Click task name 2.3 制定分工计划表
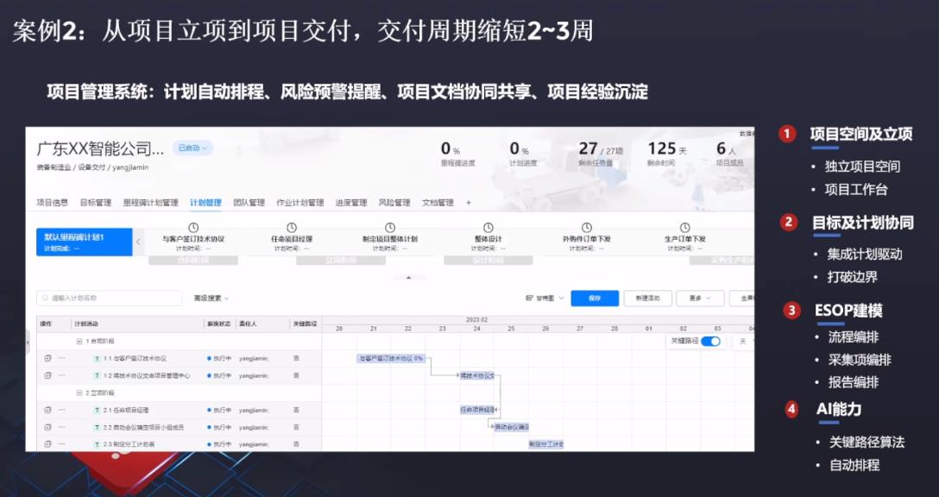This screenshot has height=497, width=939. (x=129, y=444)
